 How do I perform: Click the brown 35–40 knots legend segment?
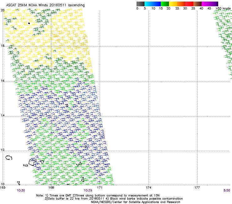tap(198, 4)
